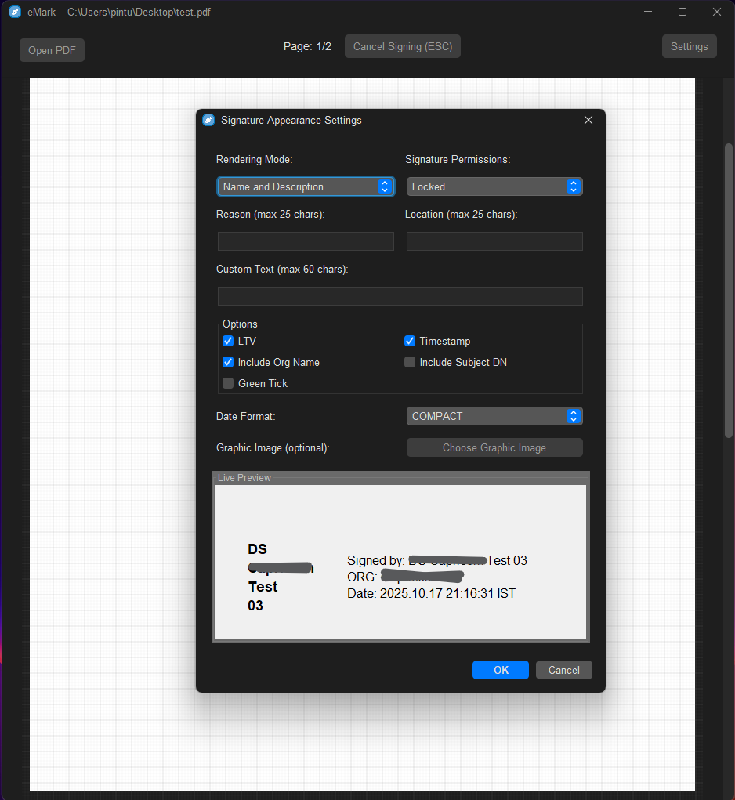Disable the LTV checkbox
735x800 pixels.
[227, 341]
